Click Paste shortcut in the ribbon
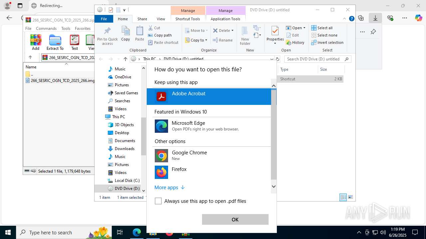Screen dimensions: 426x239 coord(163,42)
